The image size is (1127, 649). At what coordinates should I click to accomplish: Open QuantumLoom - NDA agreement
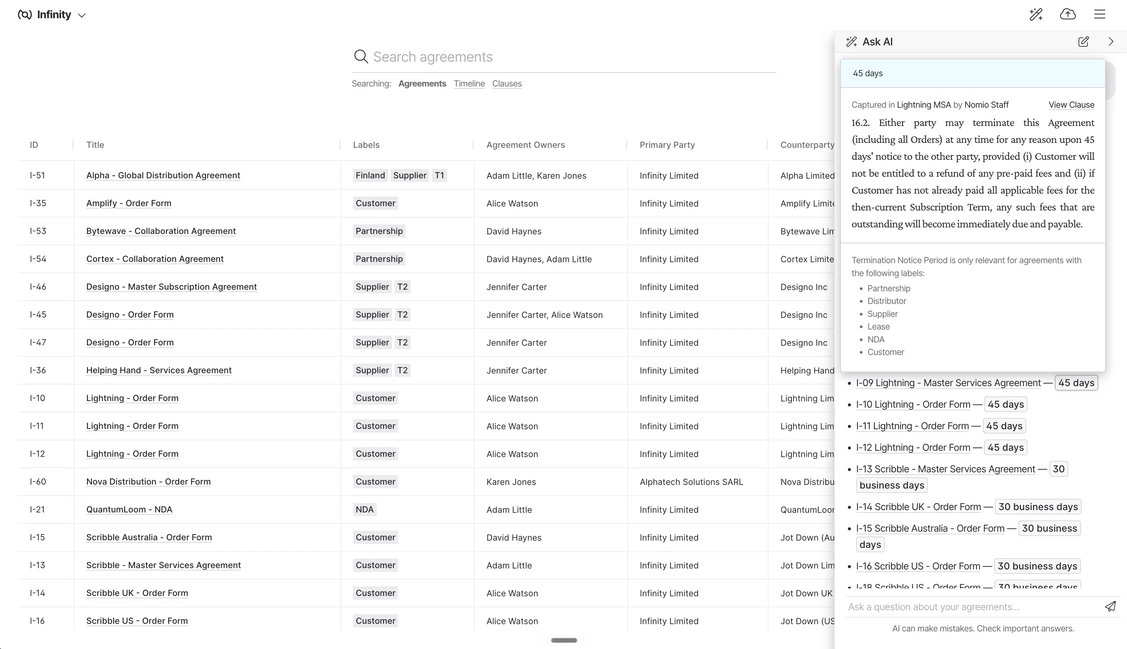129,509
